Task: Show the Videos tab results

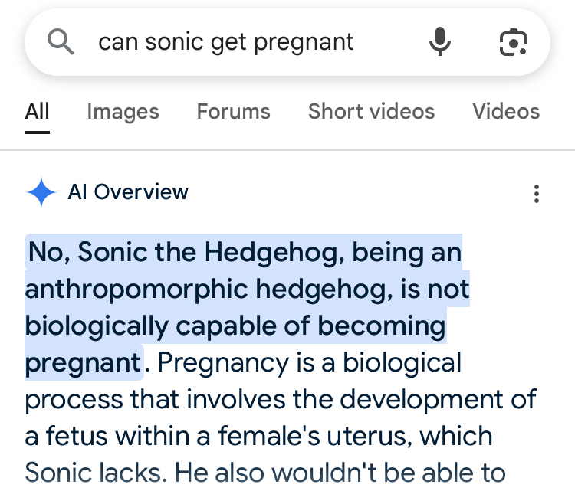Action: click(506, 112)
